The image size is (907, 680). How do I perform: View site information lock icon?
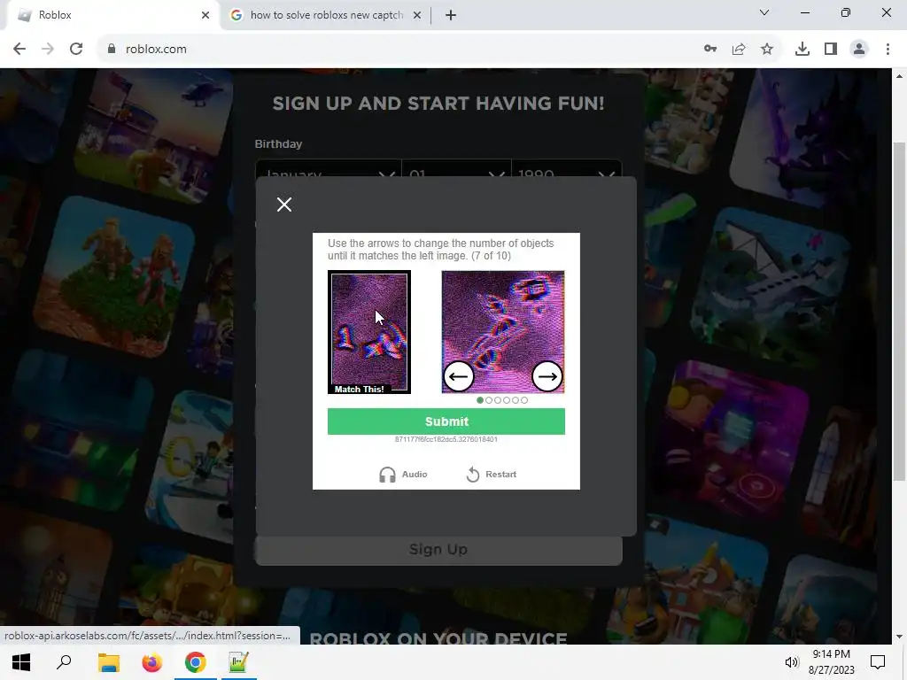[112, 50]
